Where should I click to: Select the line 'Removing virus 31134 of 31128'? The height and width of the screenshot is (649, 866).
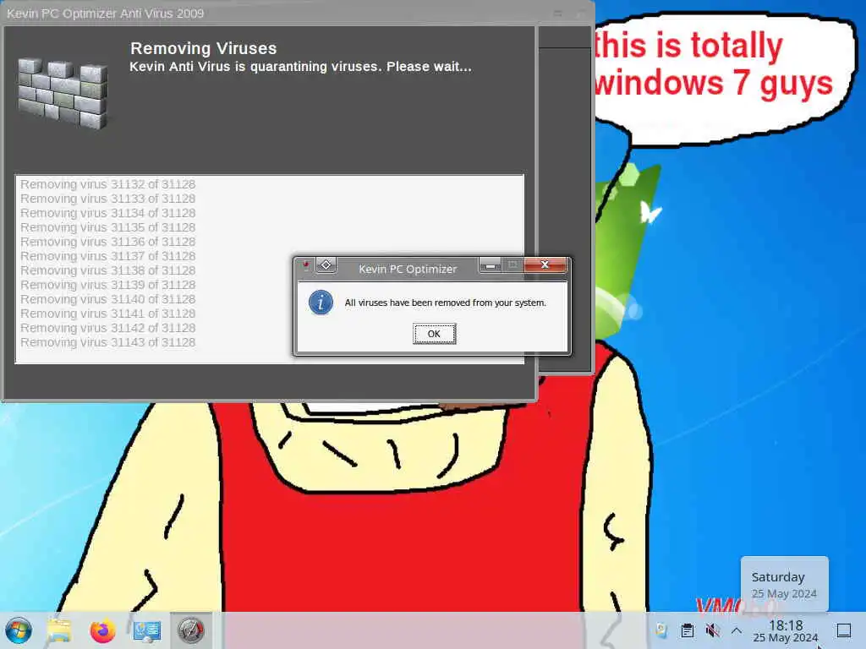click(x=107, y=213)
